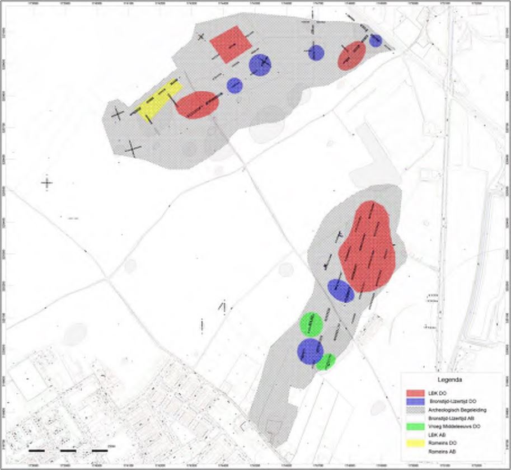Click the larger green circle on the map

pos(311,325)
